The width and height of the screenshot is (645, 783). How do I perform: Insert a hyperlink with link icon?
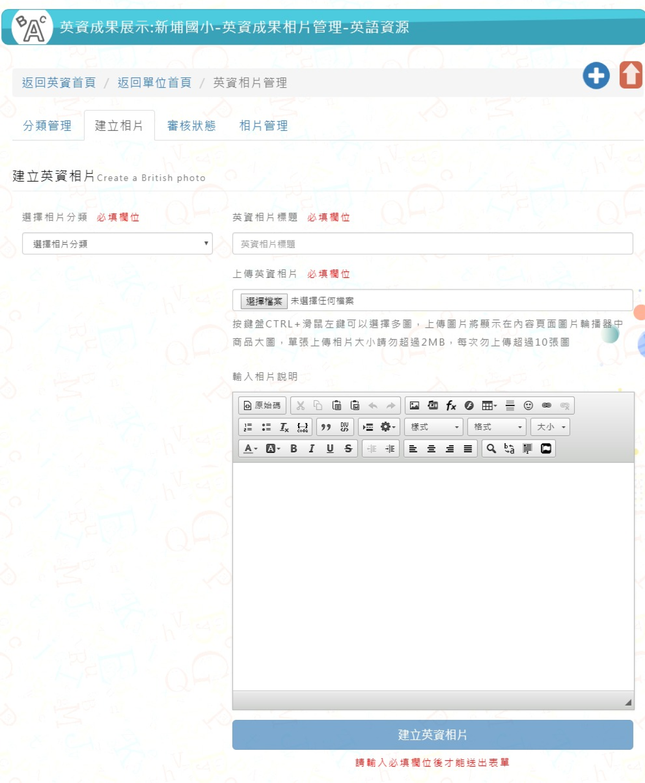pyautogui.click(x=546, y=406)
